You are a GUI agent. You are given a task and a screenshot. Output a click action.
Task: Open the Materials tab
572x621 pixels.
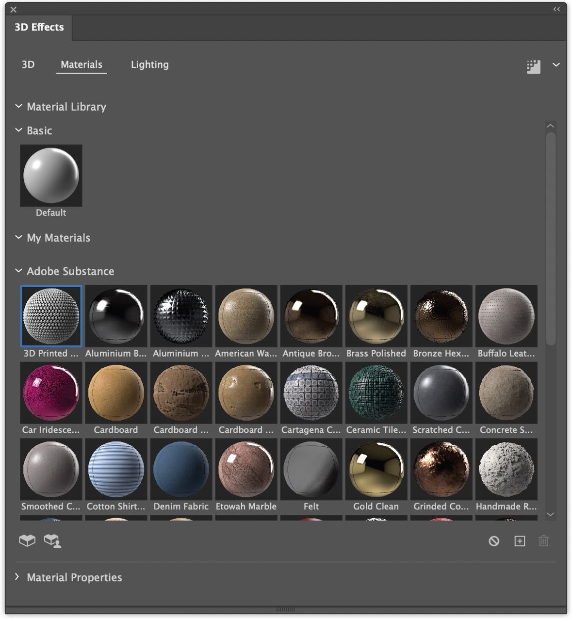[x=82, y=65]
